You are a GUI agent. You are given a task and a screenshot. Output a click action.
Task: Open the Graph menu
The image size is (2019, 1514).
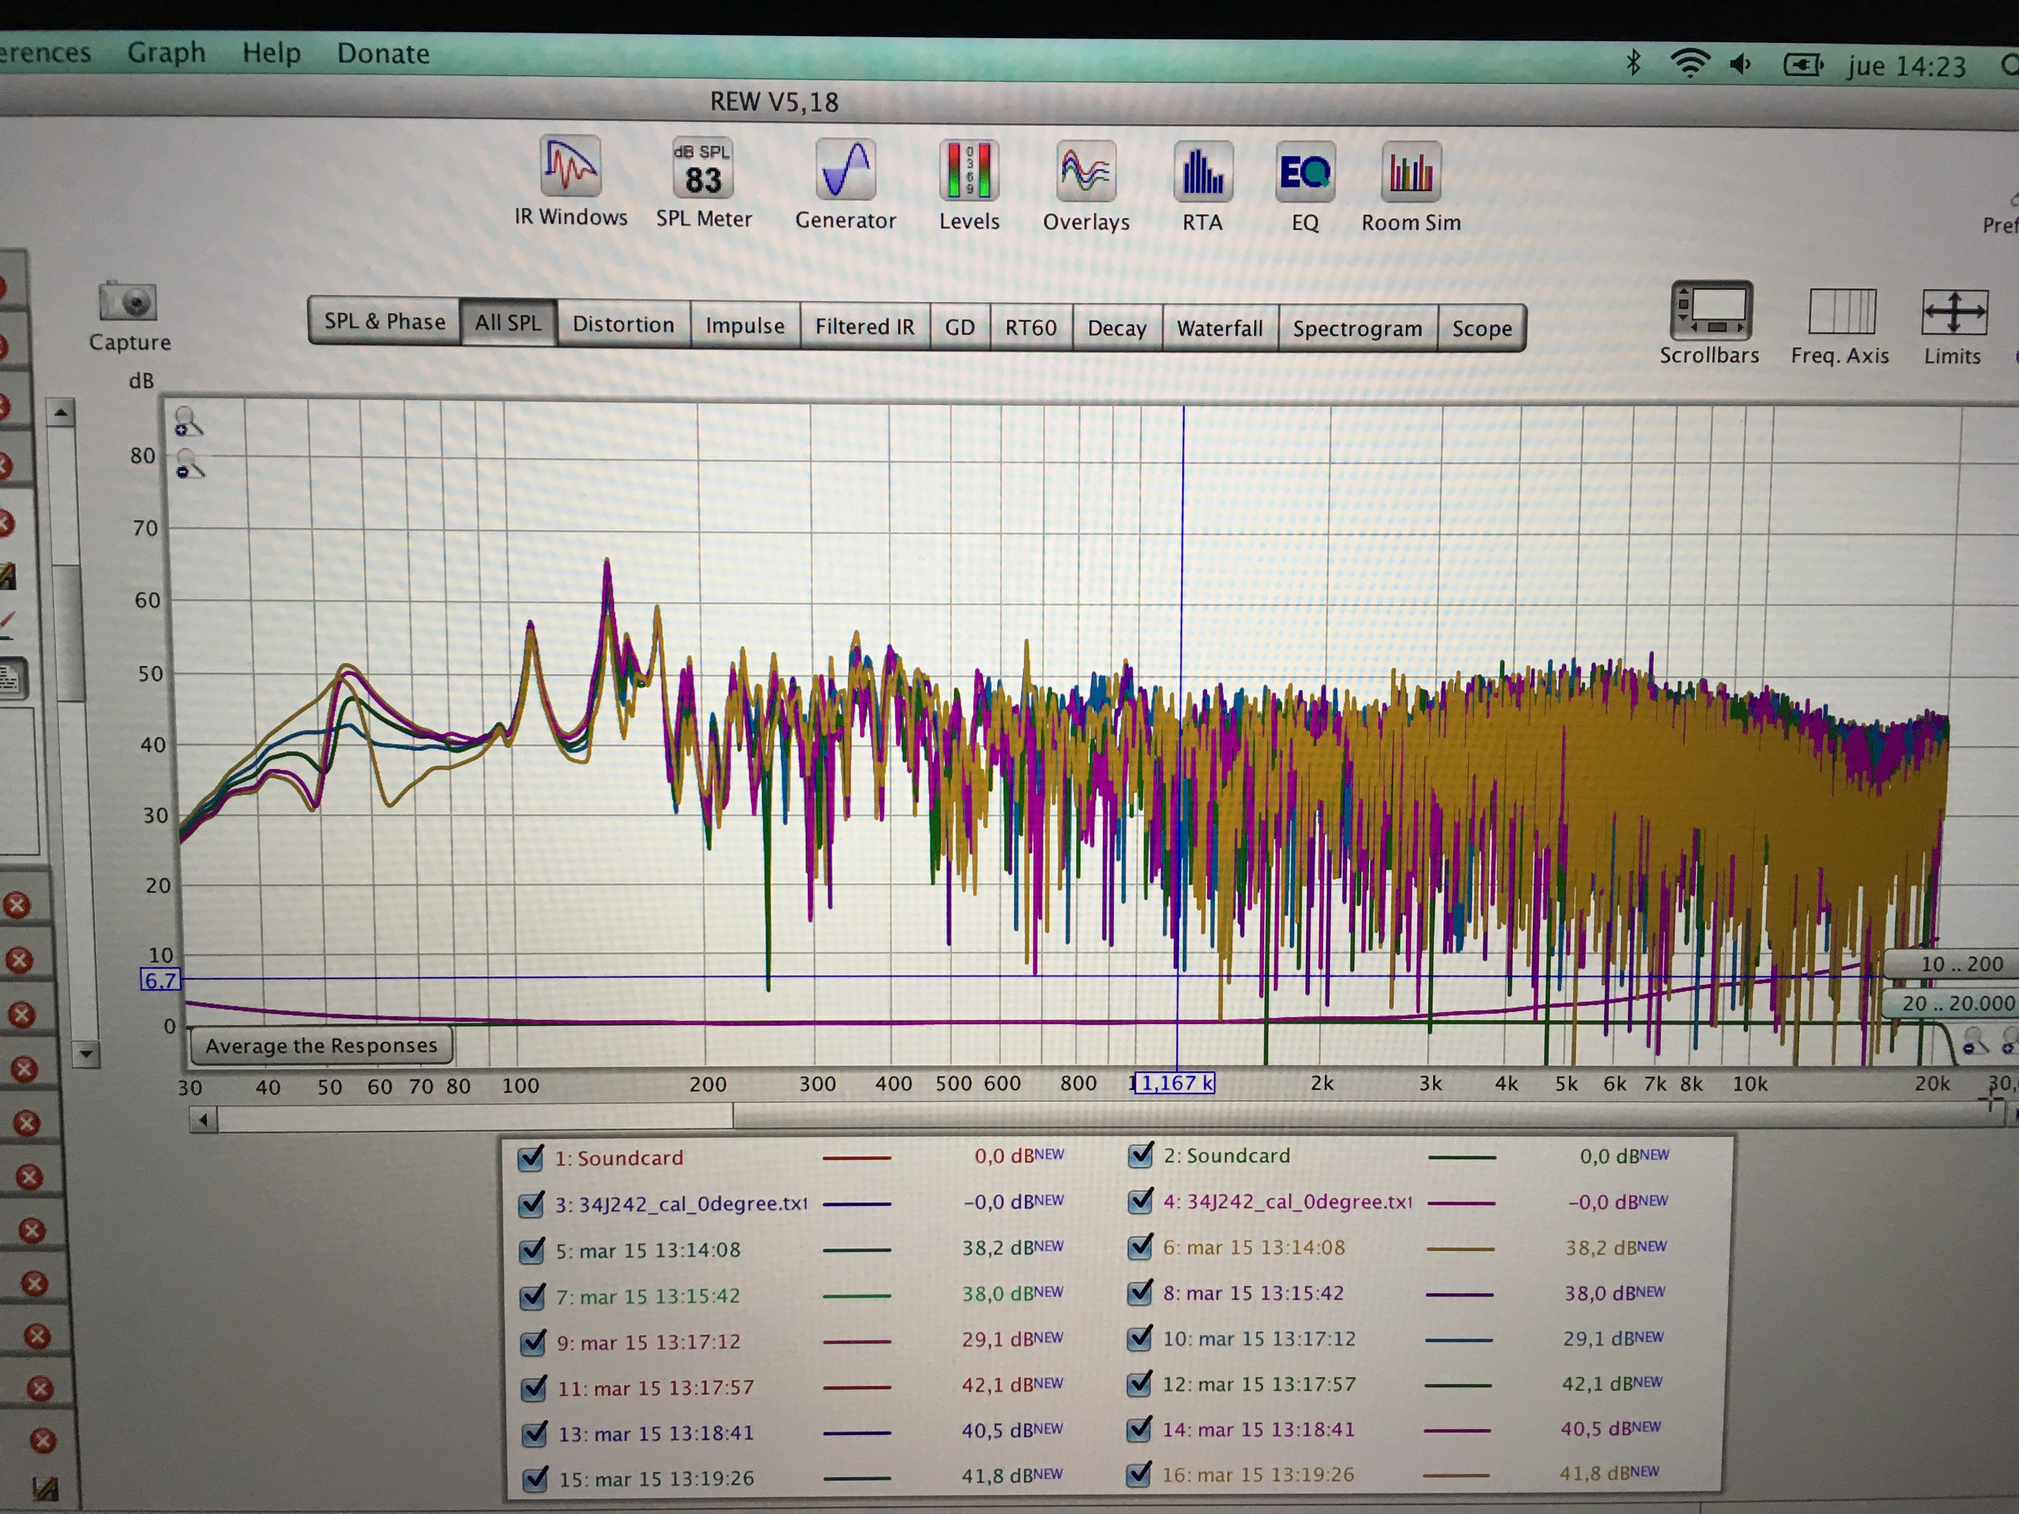[166, 53]
